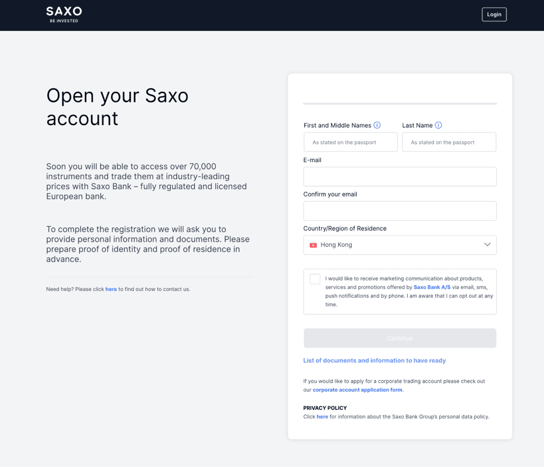This screenshot has height=467, width=544.
Task: Click info icon beside First and Middle Names
Action: pyautogui.click(x=377, y=125)
